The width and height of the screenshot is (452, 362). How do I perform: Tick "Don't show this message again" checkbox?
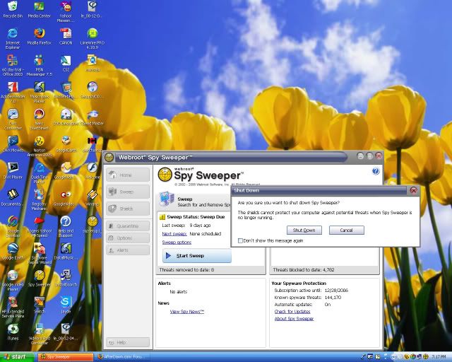(x=240, y=240)
